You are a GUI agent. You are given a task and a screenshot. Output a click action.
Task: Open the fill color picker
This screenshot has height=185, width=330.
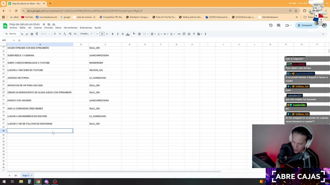pos(134,34)
